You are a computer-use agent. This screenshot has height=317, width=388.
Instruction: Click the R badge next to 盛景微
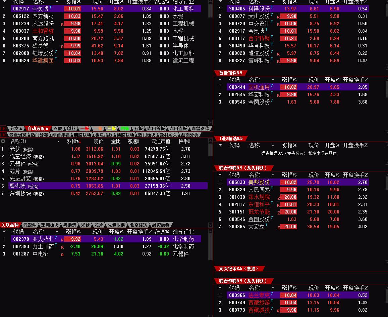(62, 46)
